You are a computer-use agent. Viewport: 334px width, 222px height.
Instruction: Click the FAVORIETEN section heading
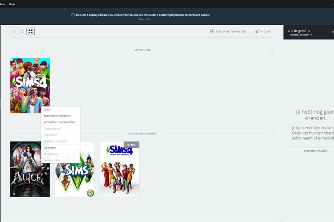[142, 50]
